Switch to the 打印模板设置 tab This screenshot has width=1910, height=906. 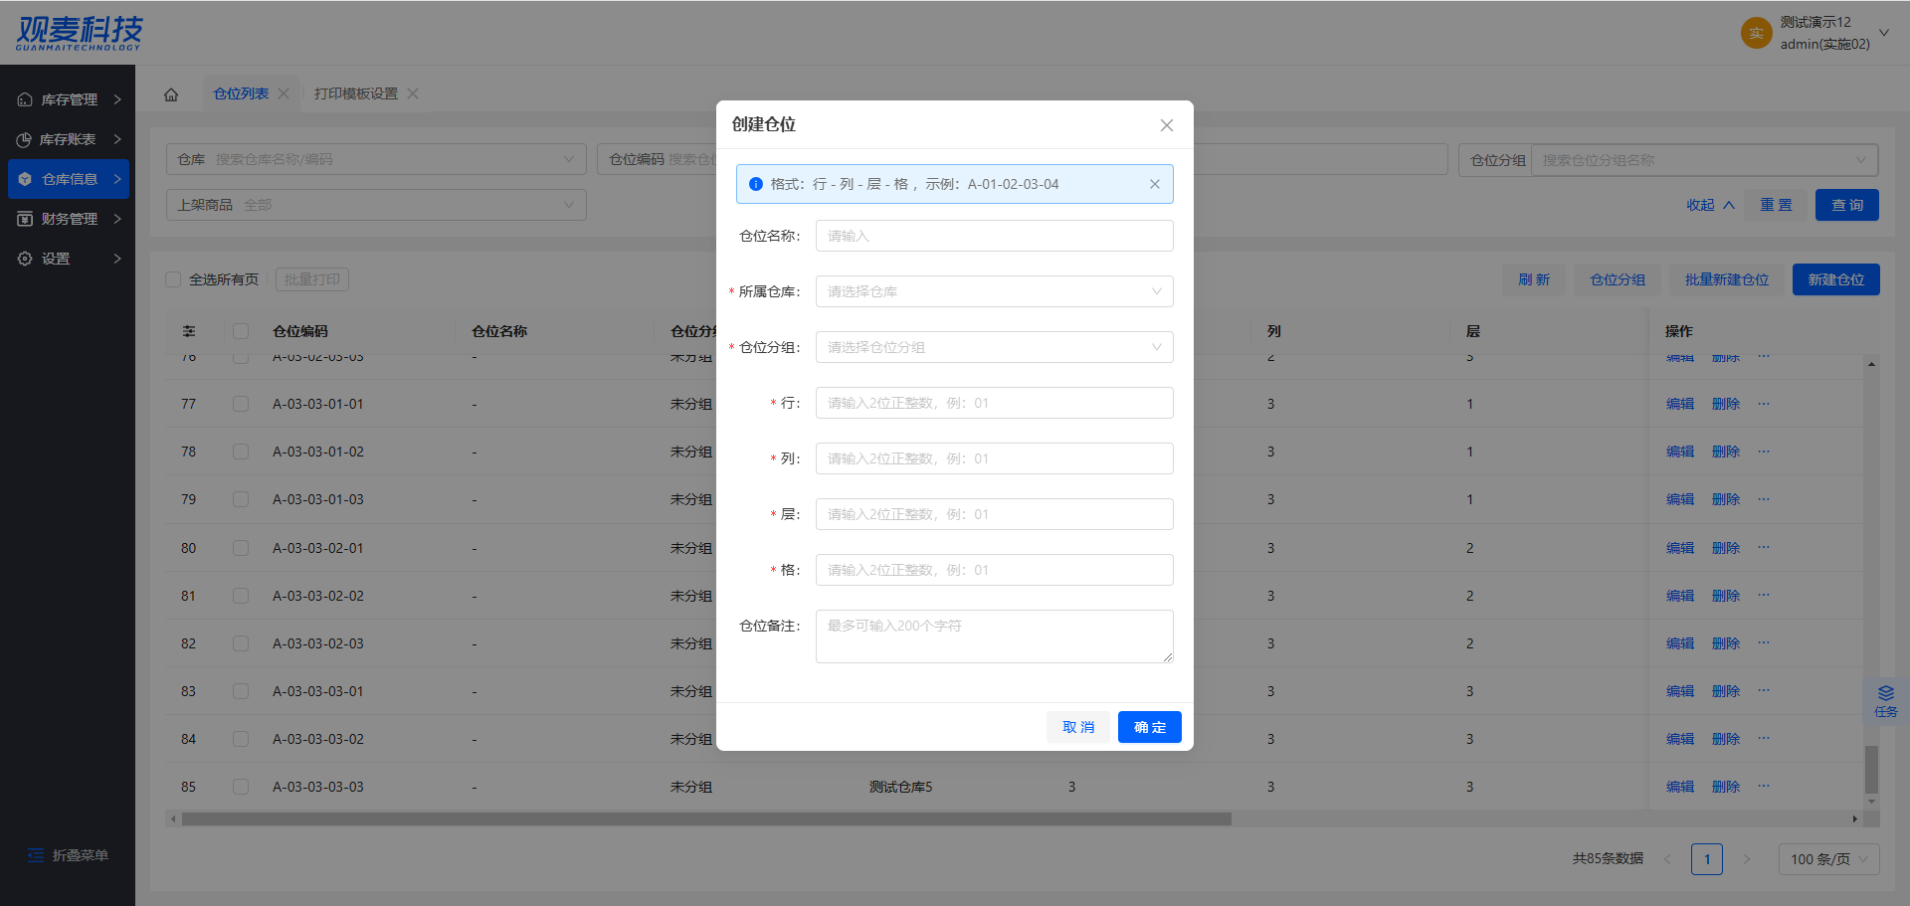coord(356,93)
